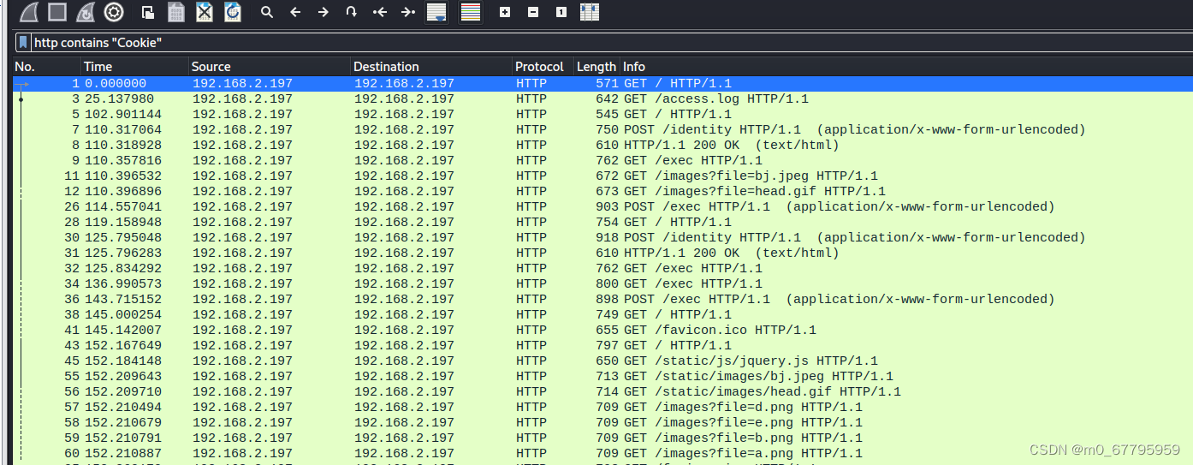Click the Find packet magnifier icon
The width and height of the screenshot is (1193, 465).
(x=267, y=12)
